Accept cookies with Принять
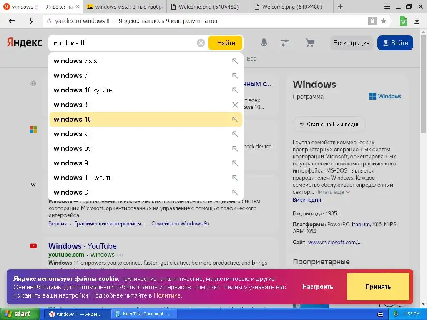Image resolution: width=427 pixels, height=320 pixels. coord(378,287)
